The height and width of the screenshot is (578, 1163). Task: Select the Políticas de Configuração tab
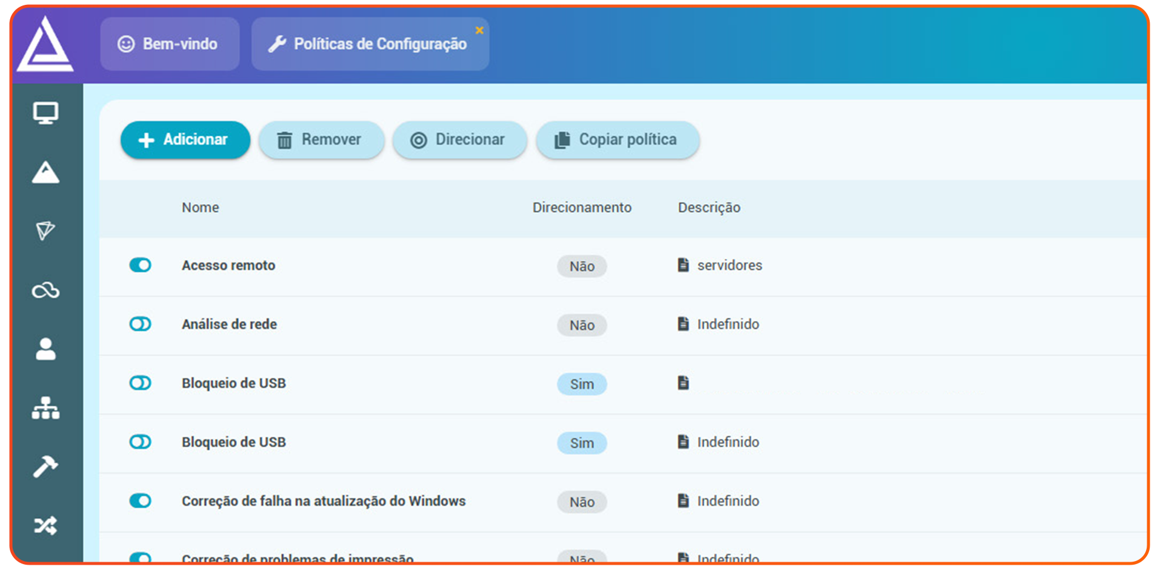(370, 44)
